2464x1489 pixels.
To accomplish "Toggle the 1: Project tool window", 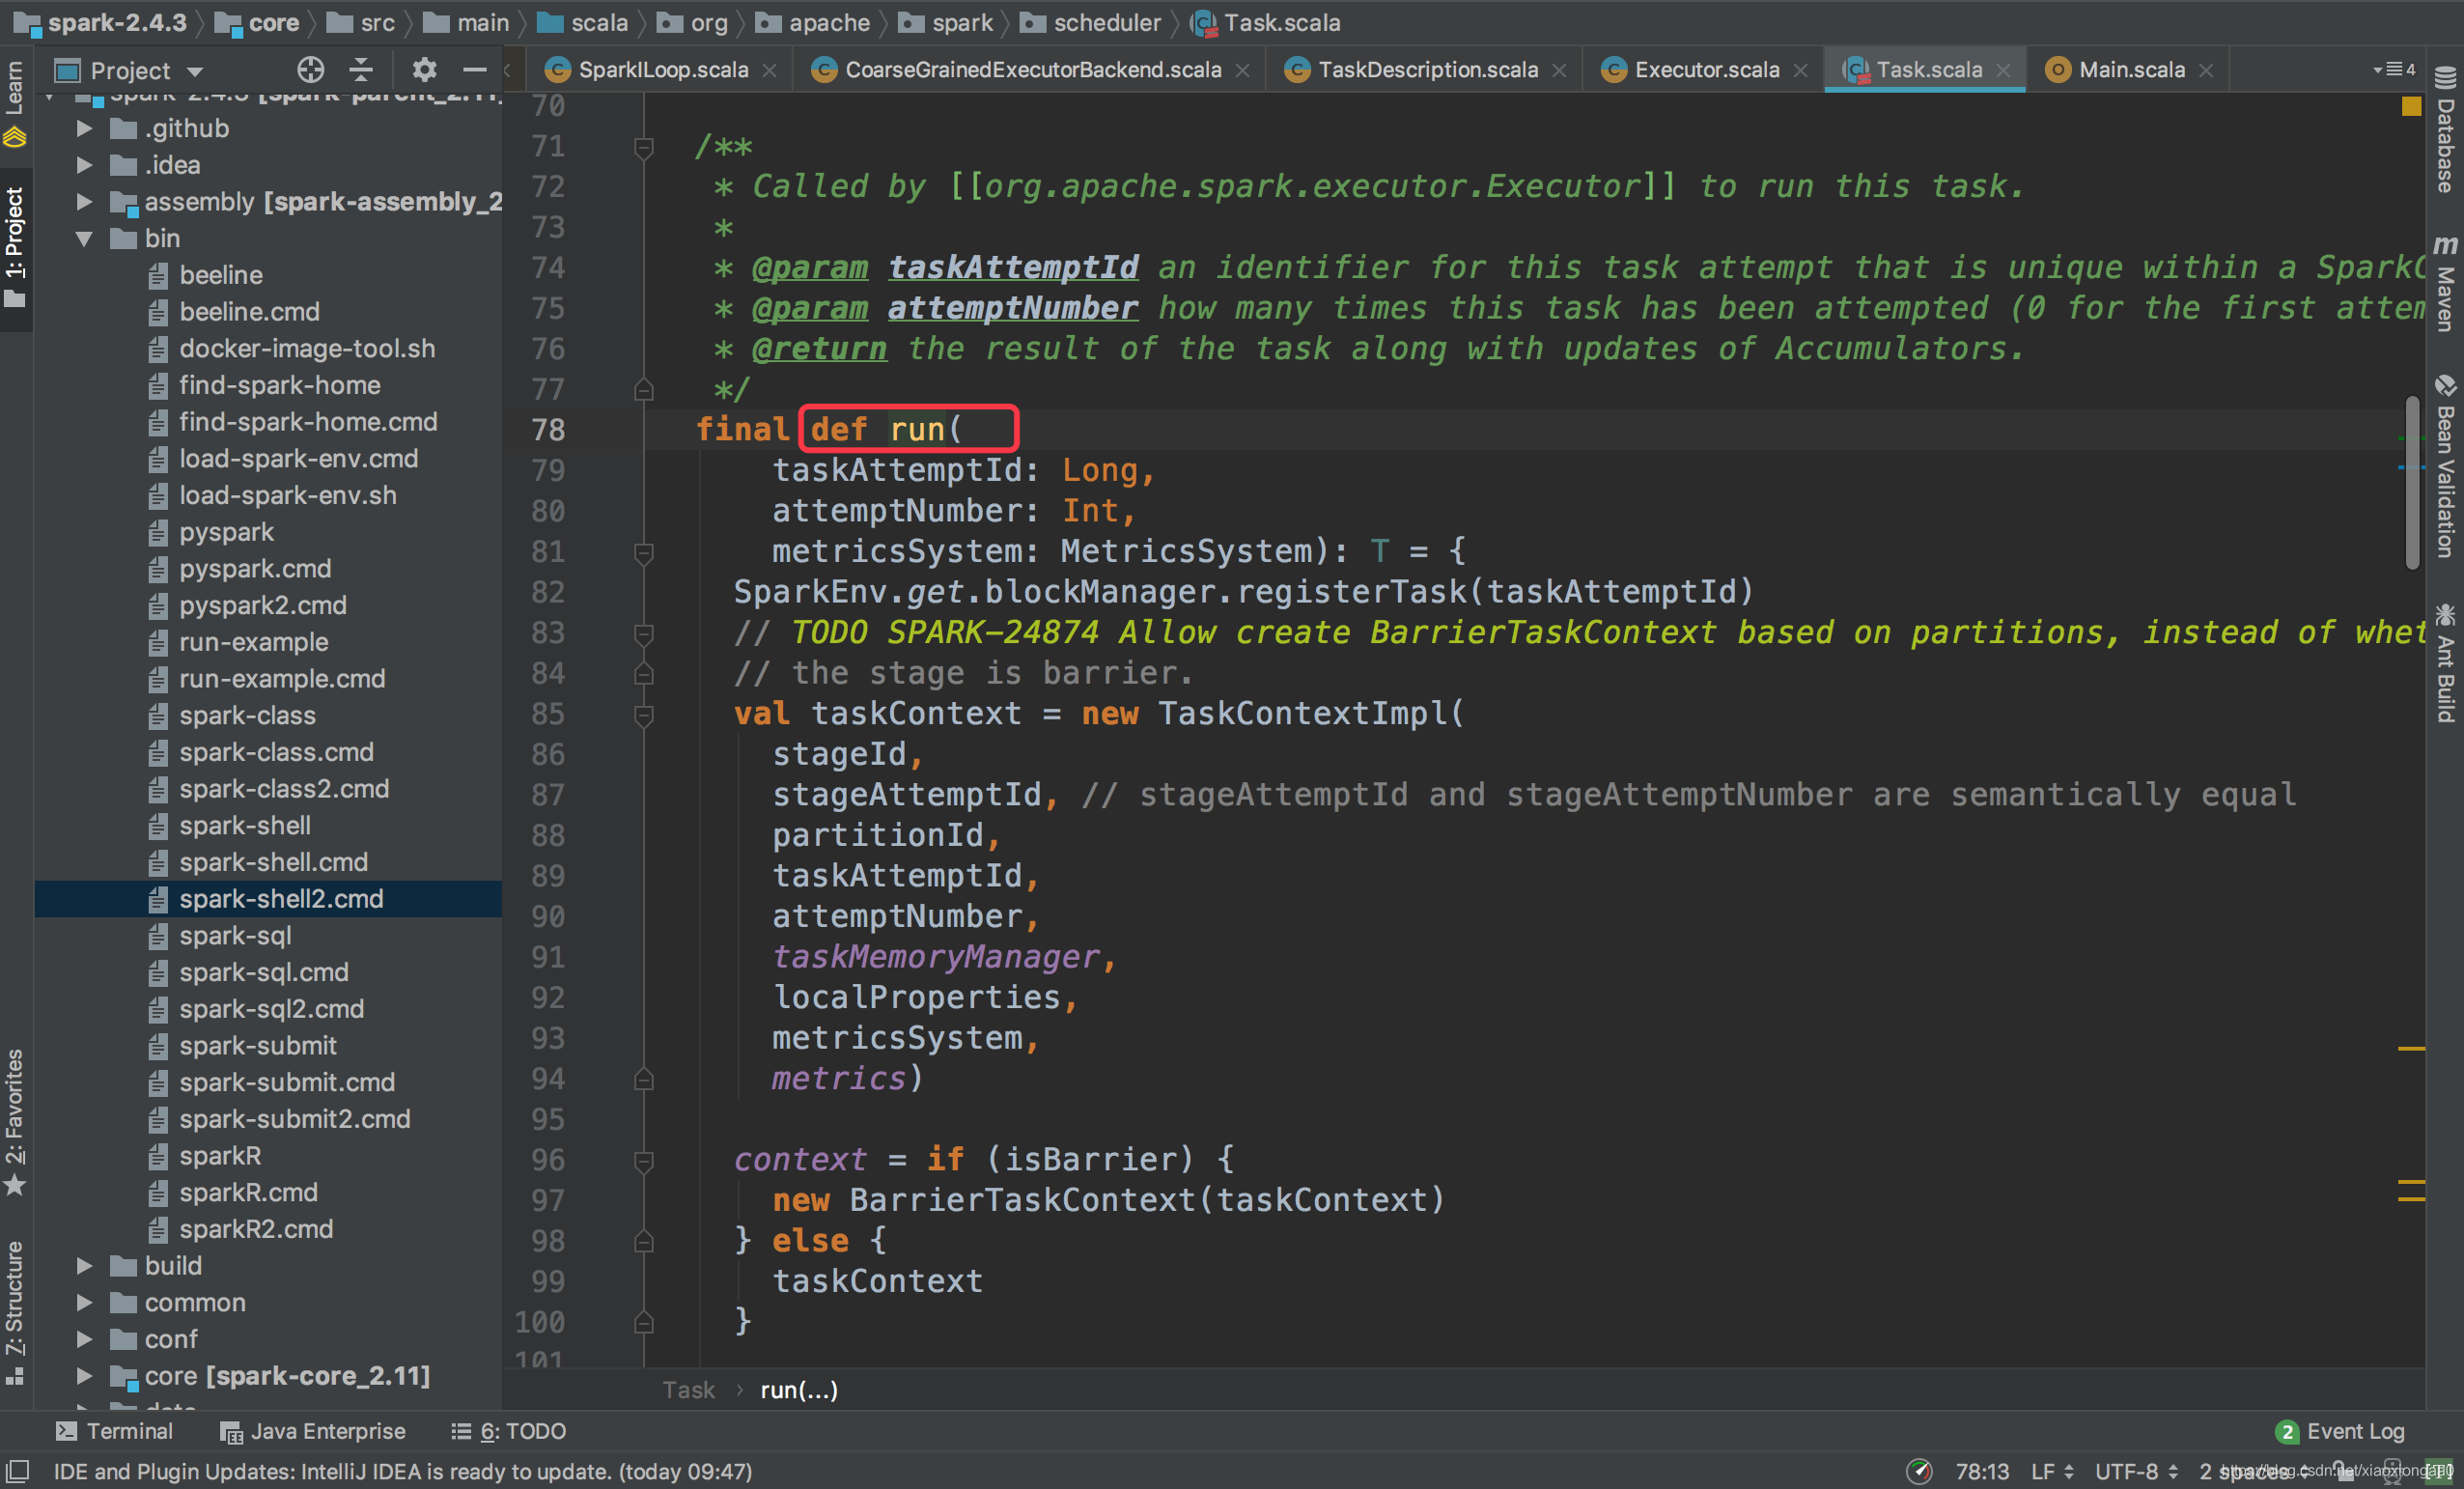I will click(x=15, y=246).
